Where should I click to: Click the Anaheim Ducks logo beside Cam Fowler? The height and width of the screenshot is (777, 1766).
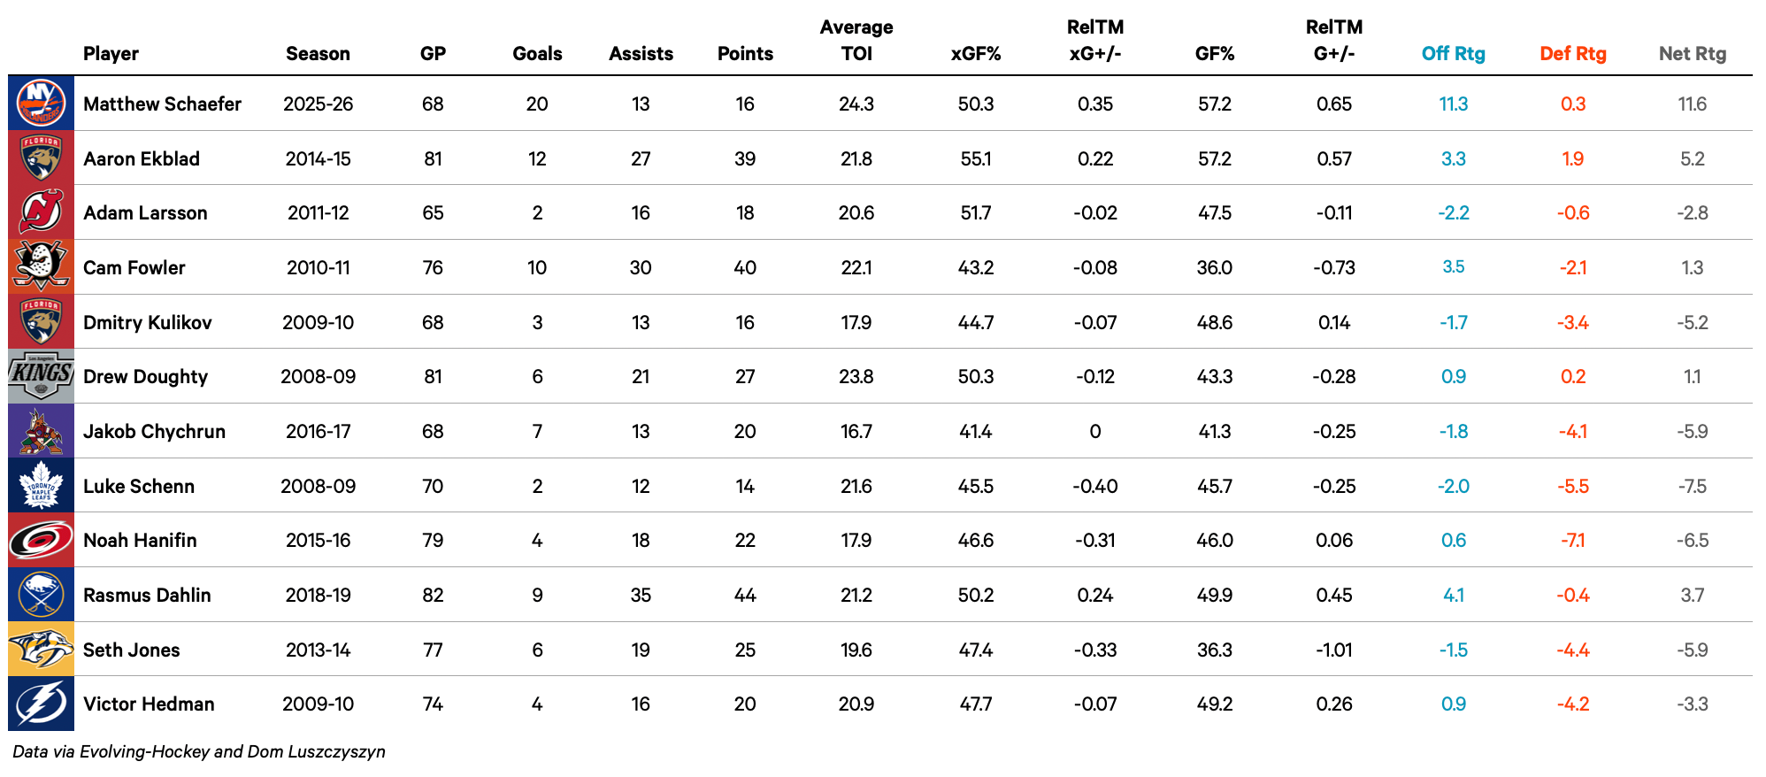[x=41, y=267]
